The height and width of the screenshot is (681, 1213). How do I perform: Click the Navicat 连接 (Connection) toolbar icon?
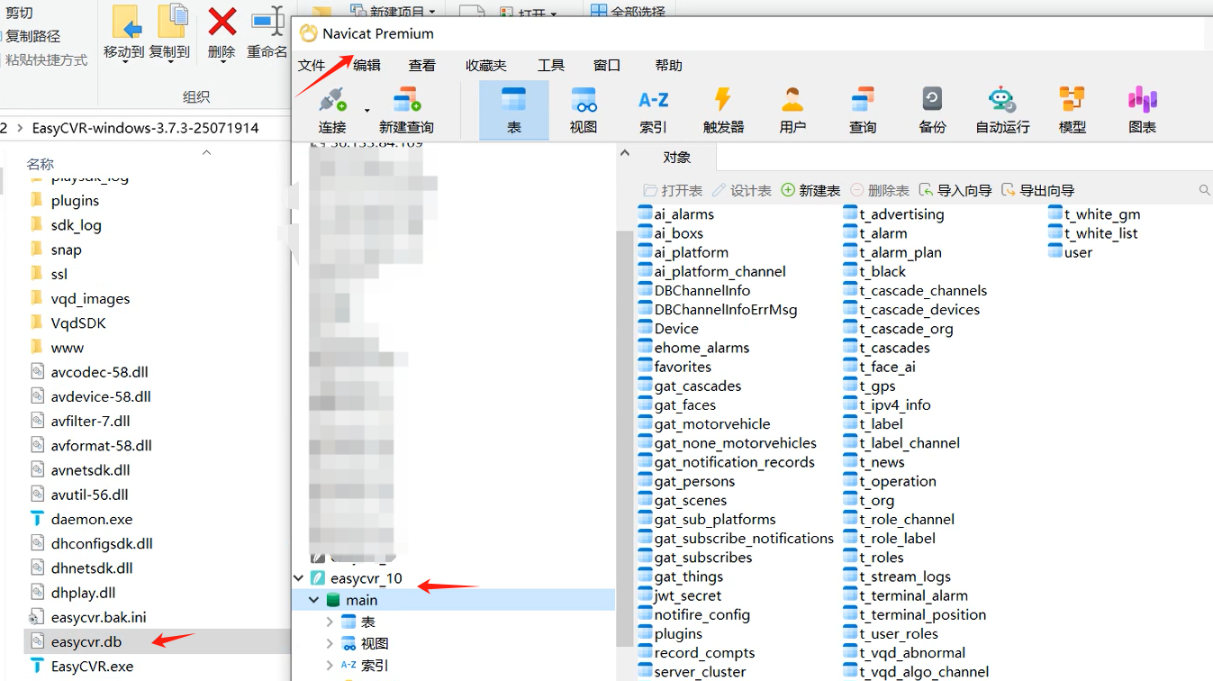coord(332,99)
